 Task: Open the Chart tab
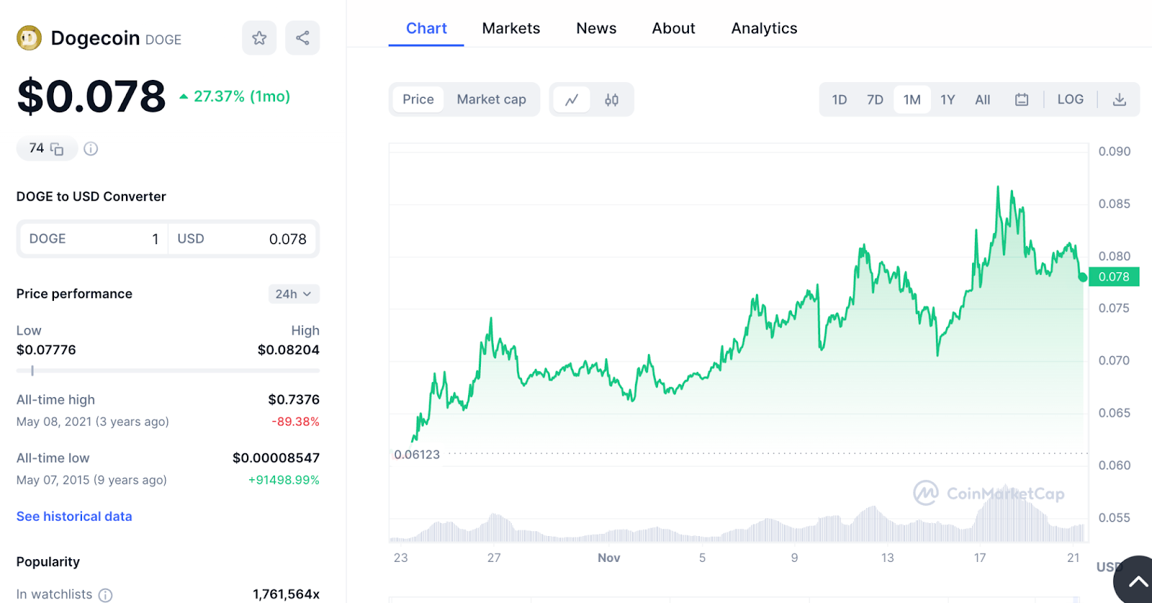click(426, 29)
